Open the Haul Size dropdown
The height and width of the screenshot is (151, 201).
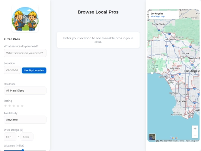pyautogui.click(x=25, y=91)
